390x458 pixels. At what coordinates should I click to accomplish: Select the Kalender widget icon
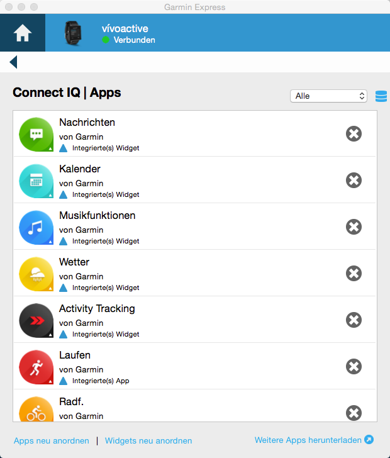(x=36, y=181)
